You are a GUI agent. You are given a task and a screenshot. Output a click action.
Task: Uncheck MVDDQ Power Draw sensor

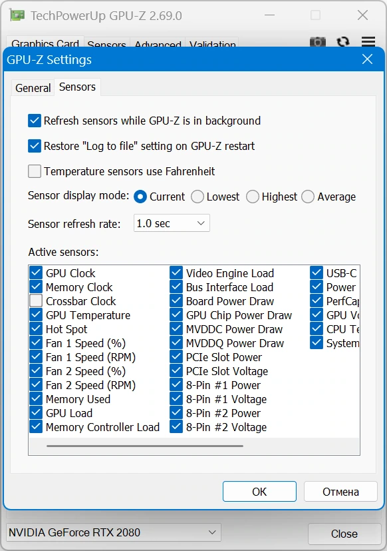click(x=176, y=343)
